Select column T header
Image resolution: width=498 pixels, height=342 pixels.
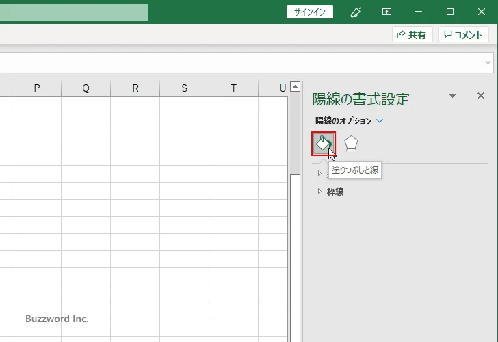[x=233, y=88]
